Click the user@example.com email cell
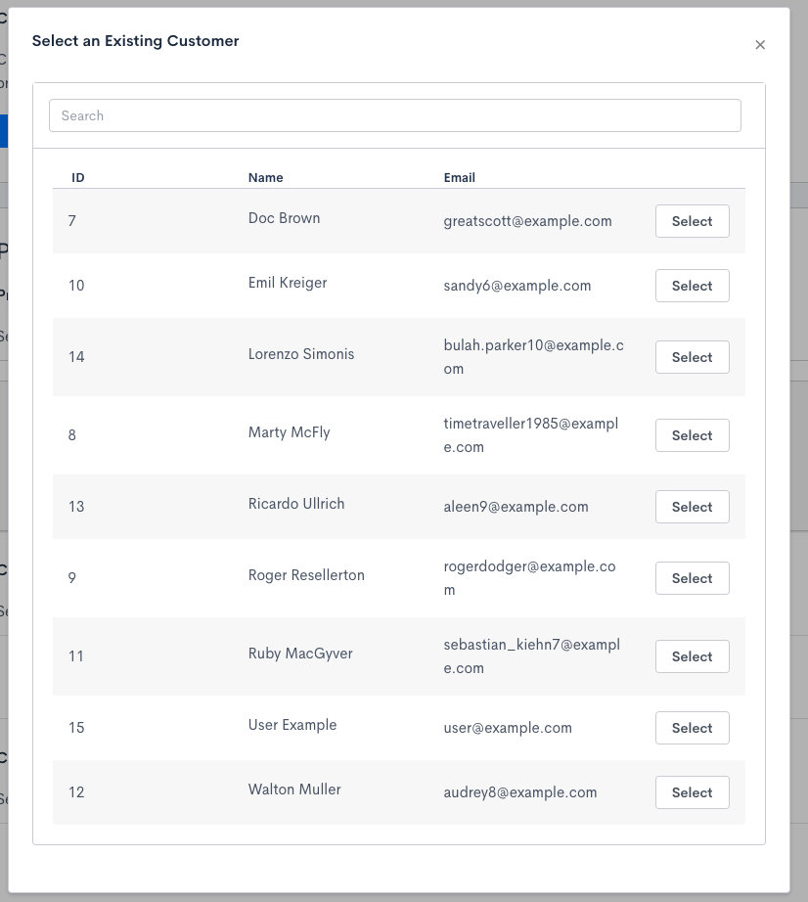This screenshot has width=808, height=902. point(508,728)
